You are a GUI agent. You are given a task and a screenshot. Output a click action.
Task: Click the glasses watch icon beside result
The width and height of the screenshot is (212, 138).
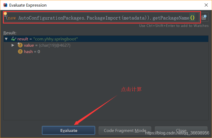coord(14,39)
